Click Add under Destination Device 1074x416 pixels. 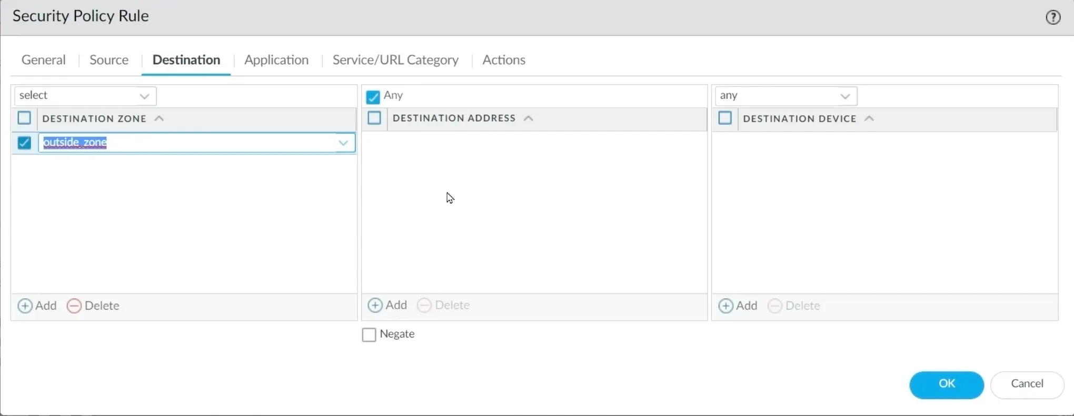click(738, 306)
